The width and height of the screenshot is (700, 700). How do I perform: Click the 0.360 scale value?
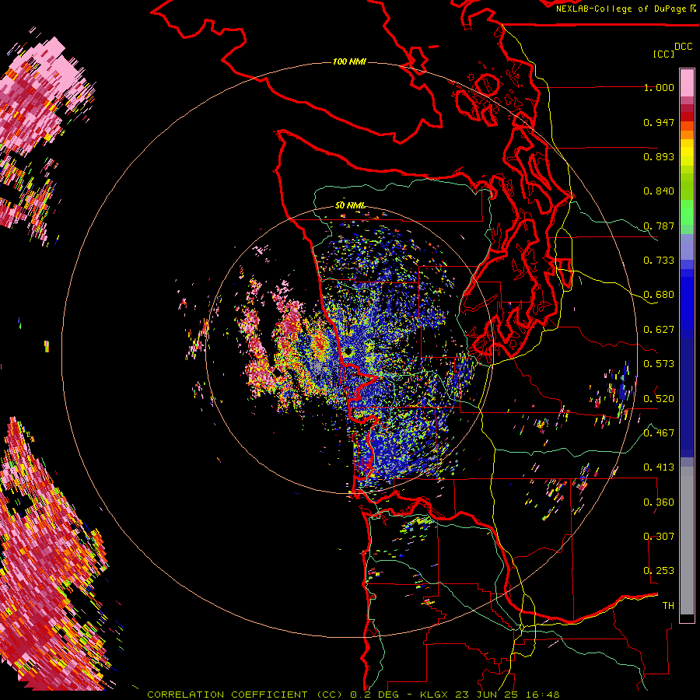pyautogui.click(x=659, y=502)
